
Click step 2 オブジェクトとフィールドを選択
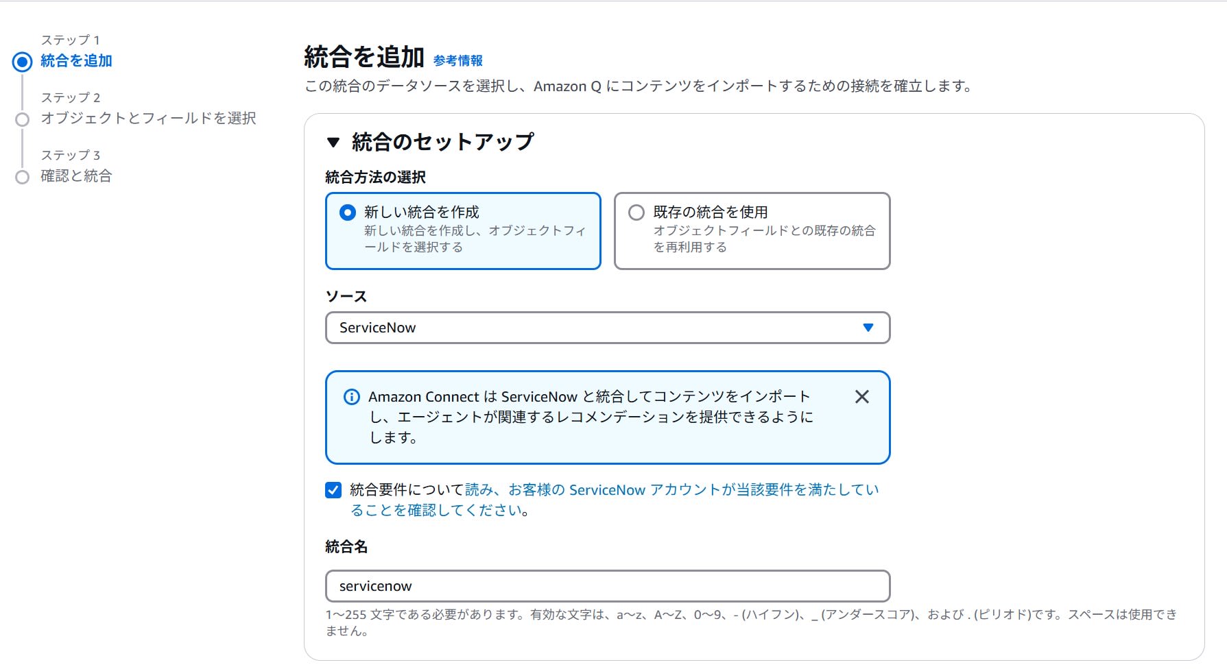tap(148, 119)
